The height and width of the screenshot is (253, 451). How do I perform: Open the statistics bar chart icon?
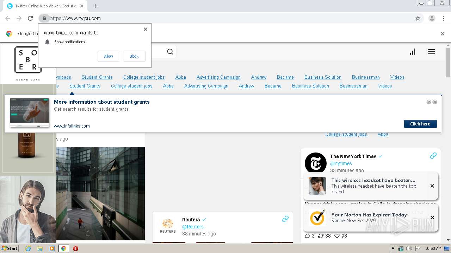click(413, 52)
